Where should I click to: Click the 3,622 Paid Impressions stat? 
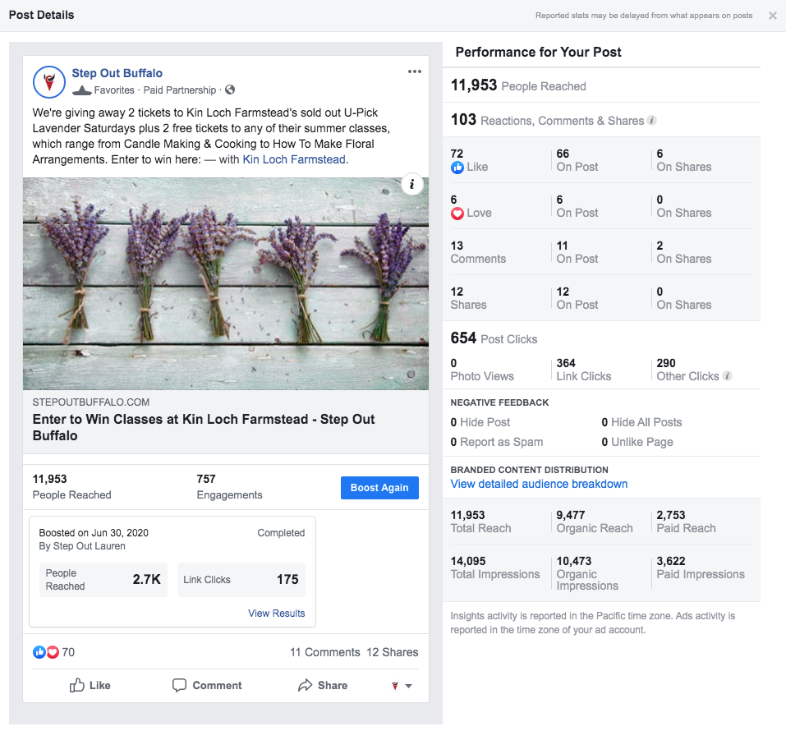coord(701,568)
